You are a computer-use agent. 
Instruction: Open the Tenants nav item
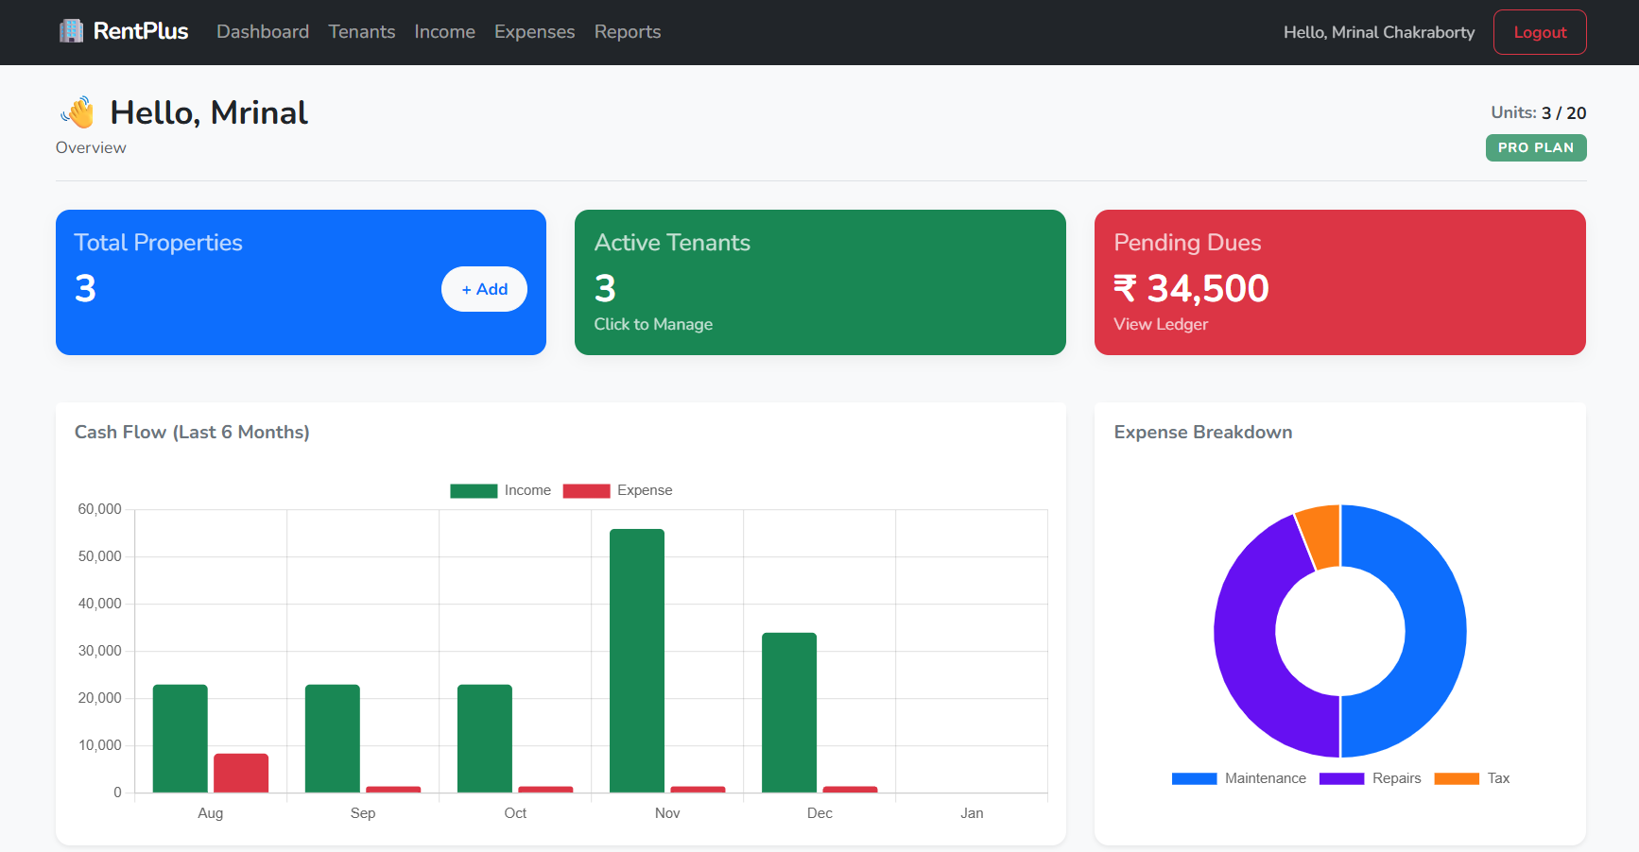point(362,31)
